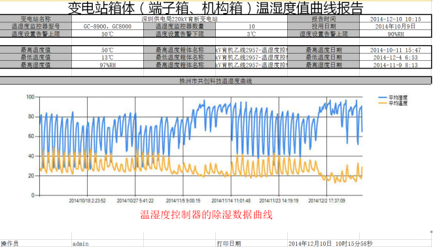
Task: Click the 最低温度箱体名称 label cell
Action: [179, 58]
